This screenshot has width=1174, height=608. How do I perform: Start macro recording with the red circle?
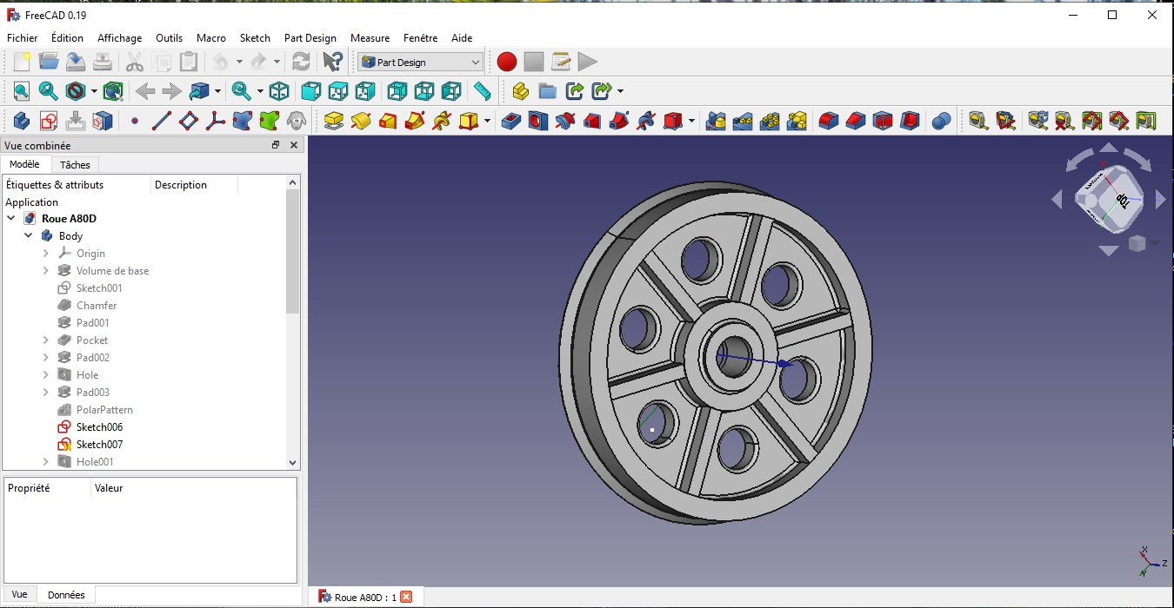click(x=507, y=62)
